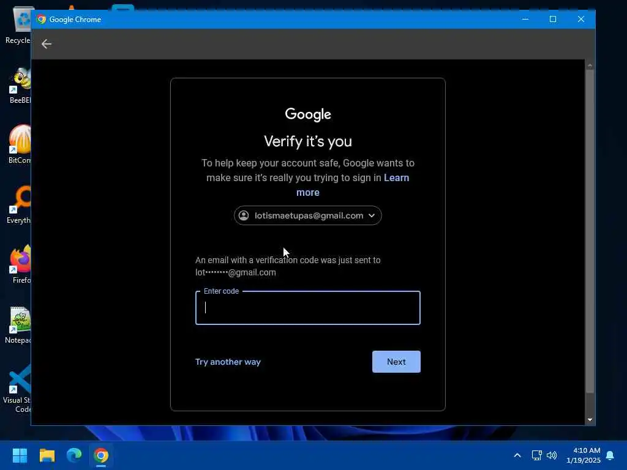
Task: Open the clock showing 4:10 AM
Action: (x=584, y=455)
